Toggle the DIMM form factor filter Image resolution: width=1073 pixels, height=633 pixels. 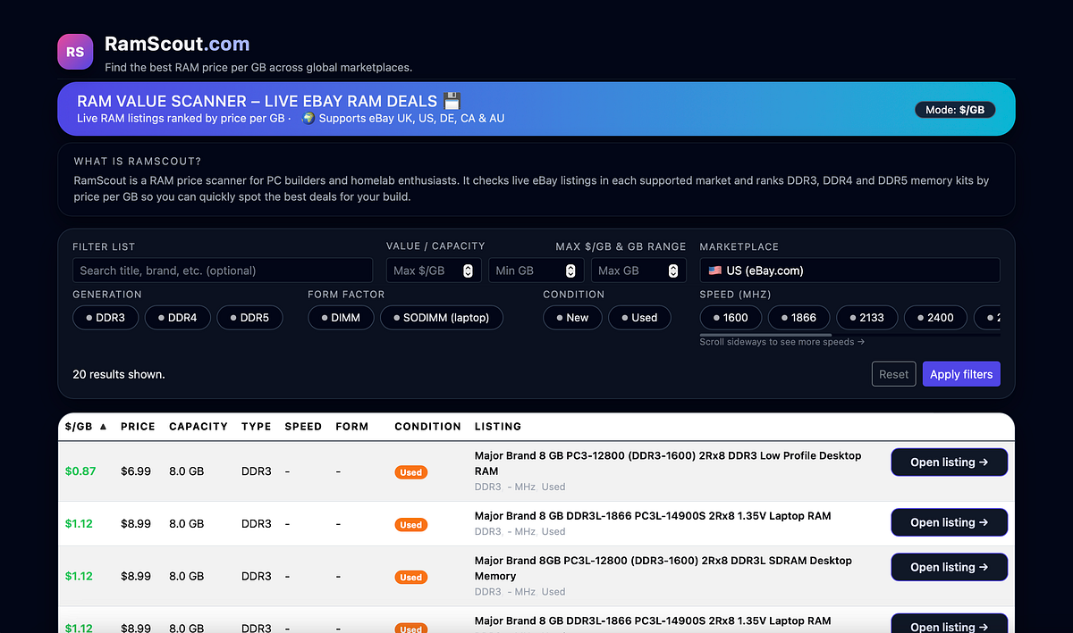[x=341, y=317]
